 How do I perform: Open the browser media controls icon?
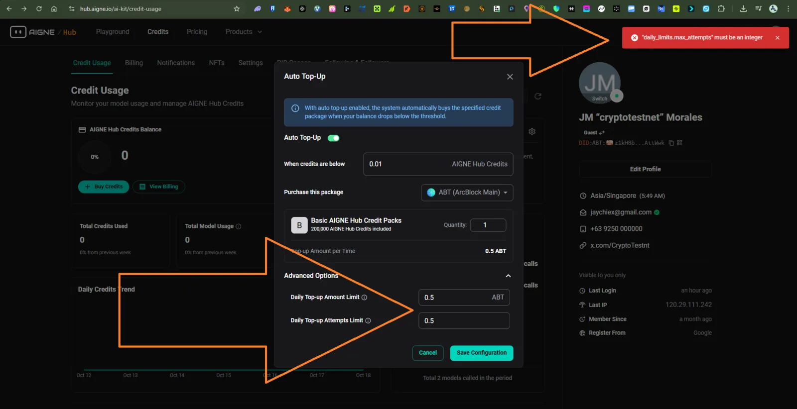point(758,8)
